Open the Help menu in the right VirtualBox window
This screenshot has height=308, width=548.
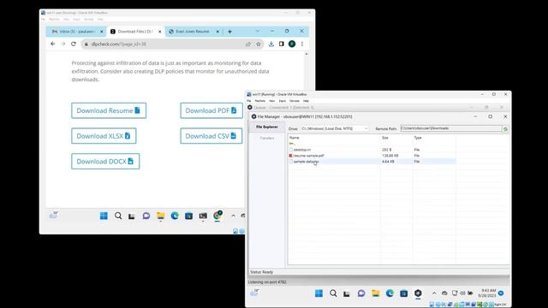click(x=306, y=101)
